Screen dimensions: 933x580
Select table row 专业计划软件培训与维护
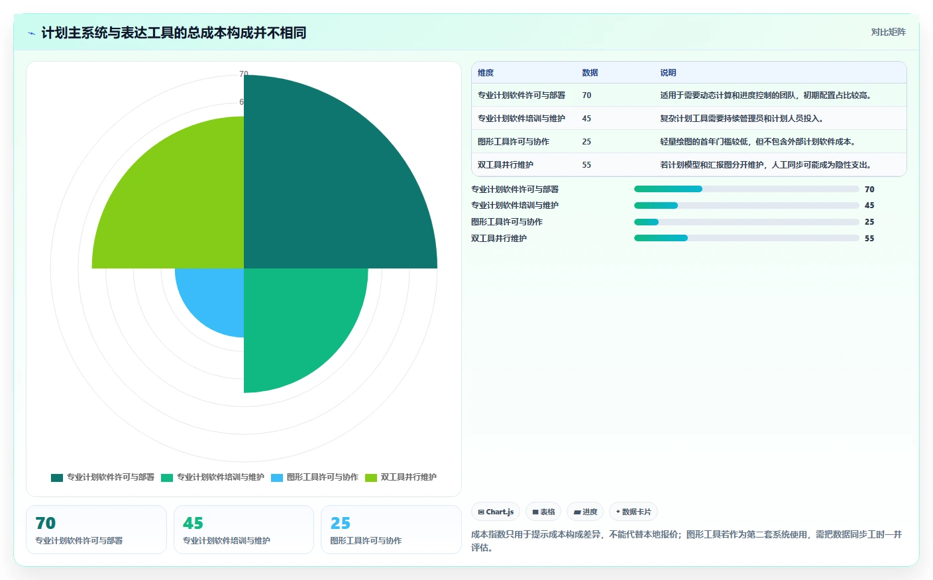point(689,119)
